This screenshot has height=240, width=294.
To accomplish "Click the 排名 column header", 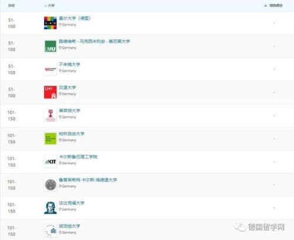I will click(11, 5).
